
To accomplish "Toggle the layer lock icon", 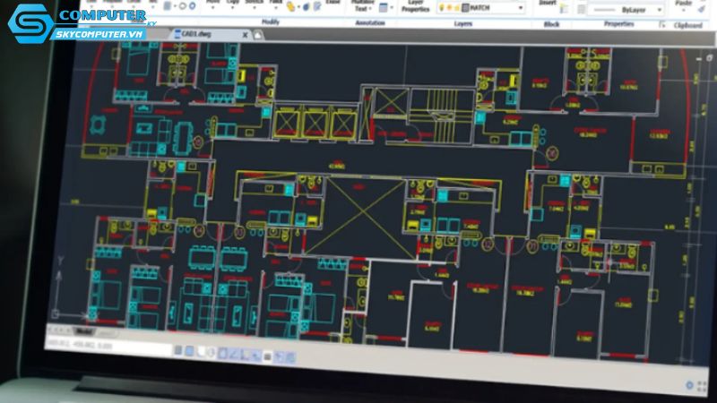I will click(x=456, y=8).
